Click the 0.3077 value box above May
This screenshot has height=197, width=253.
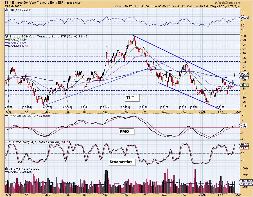point(47,108)
